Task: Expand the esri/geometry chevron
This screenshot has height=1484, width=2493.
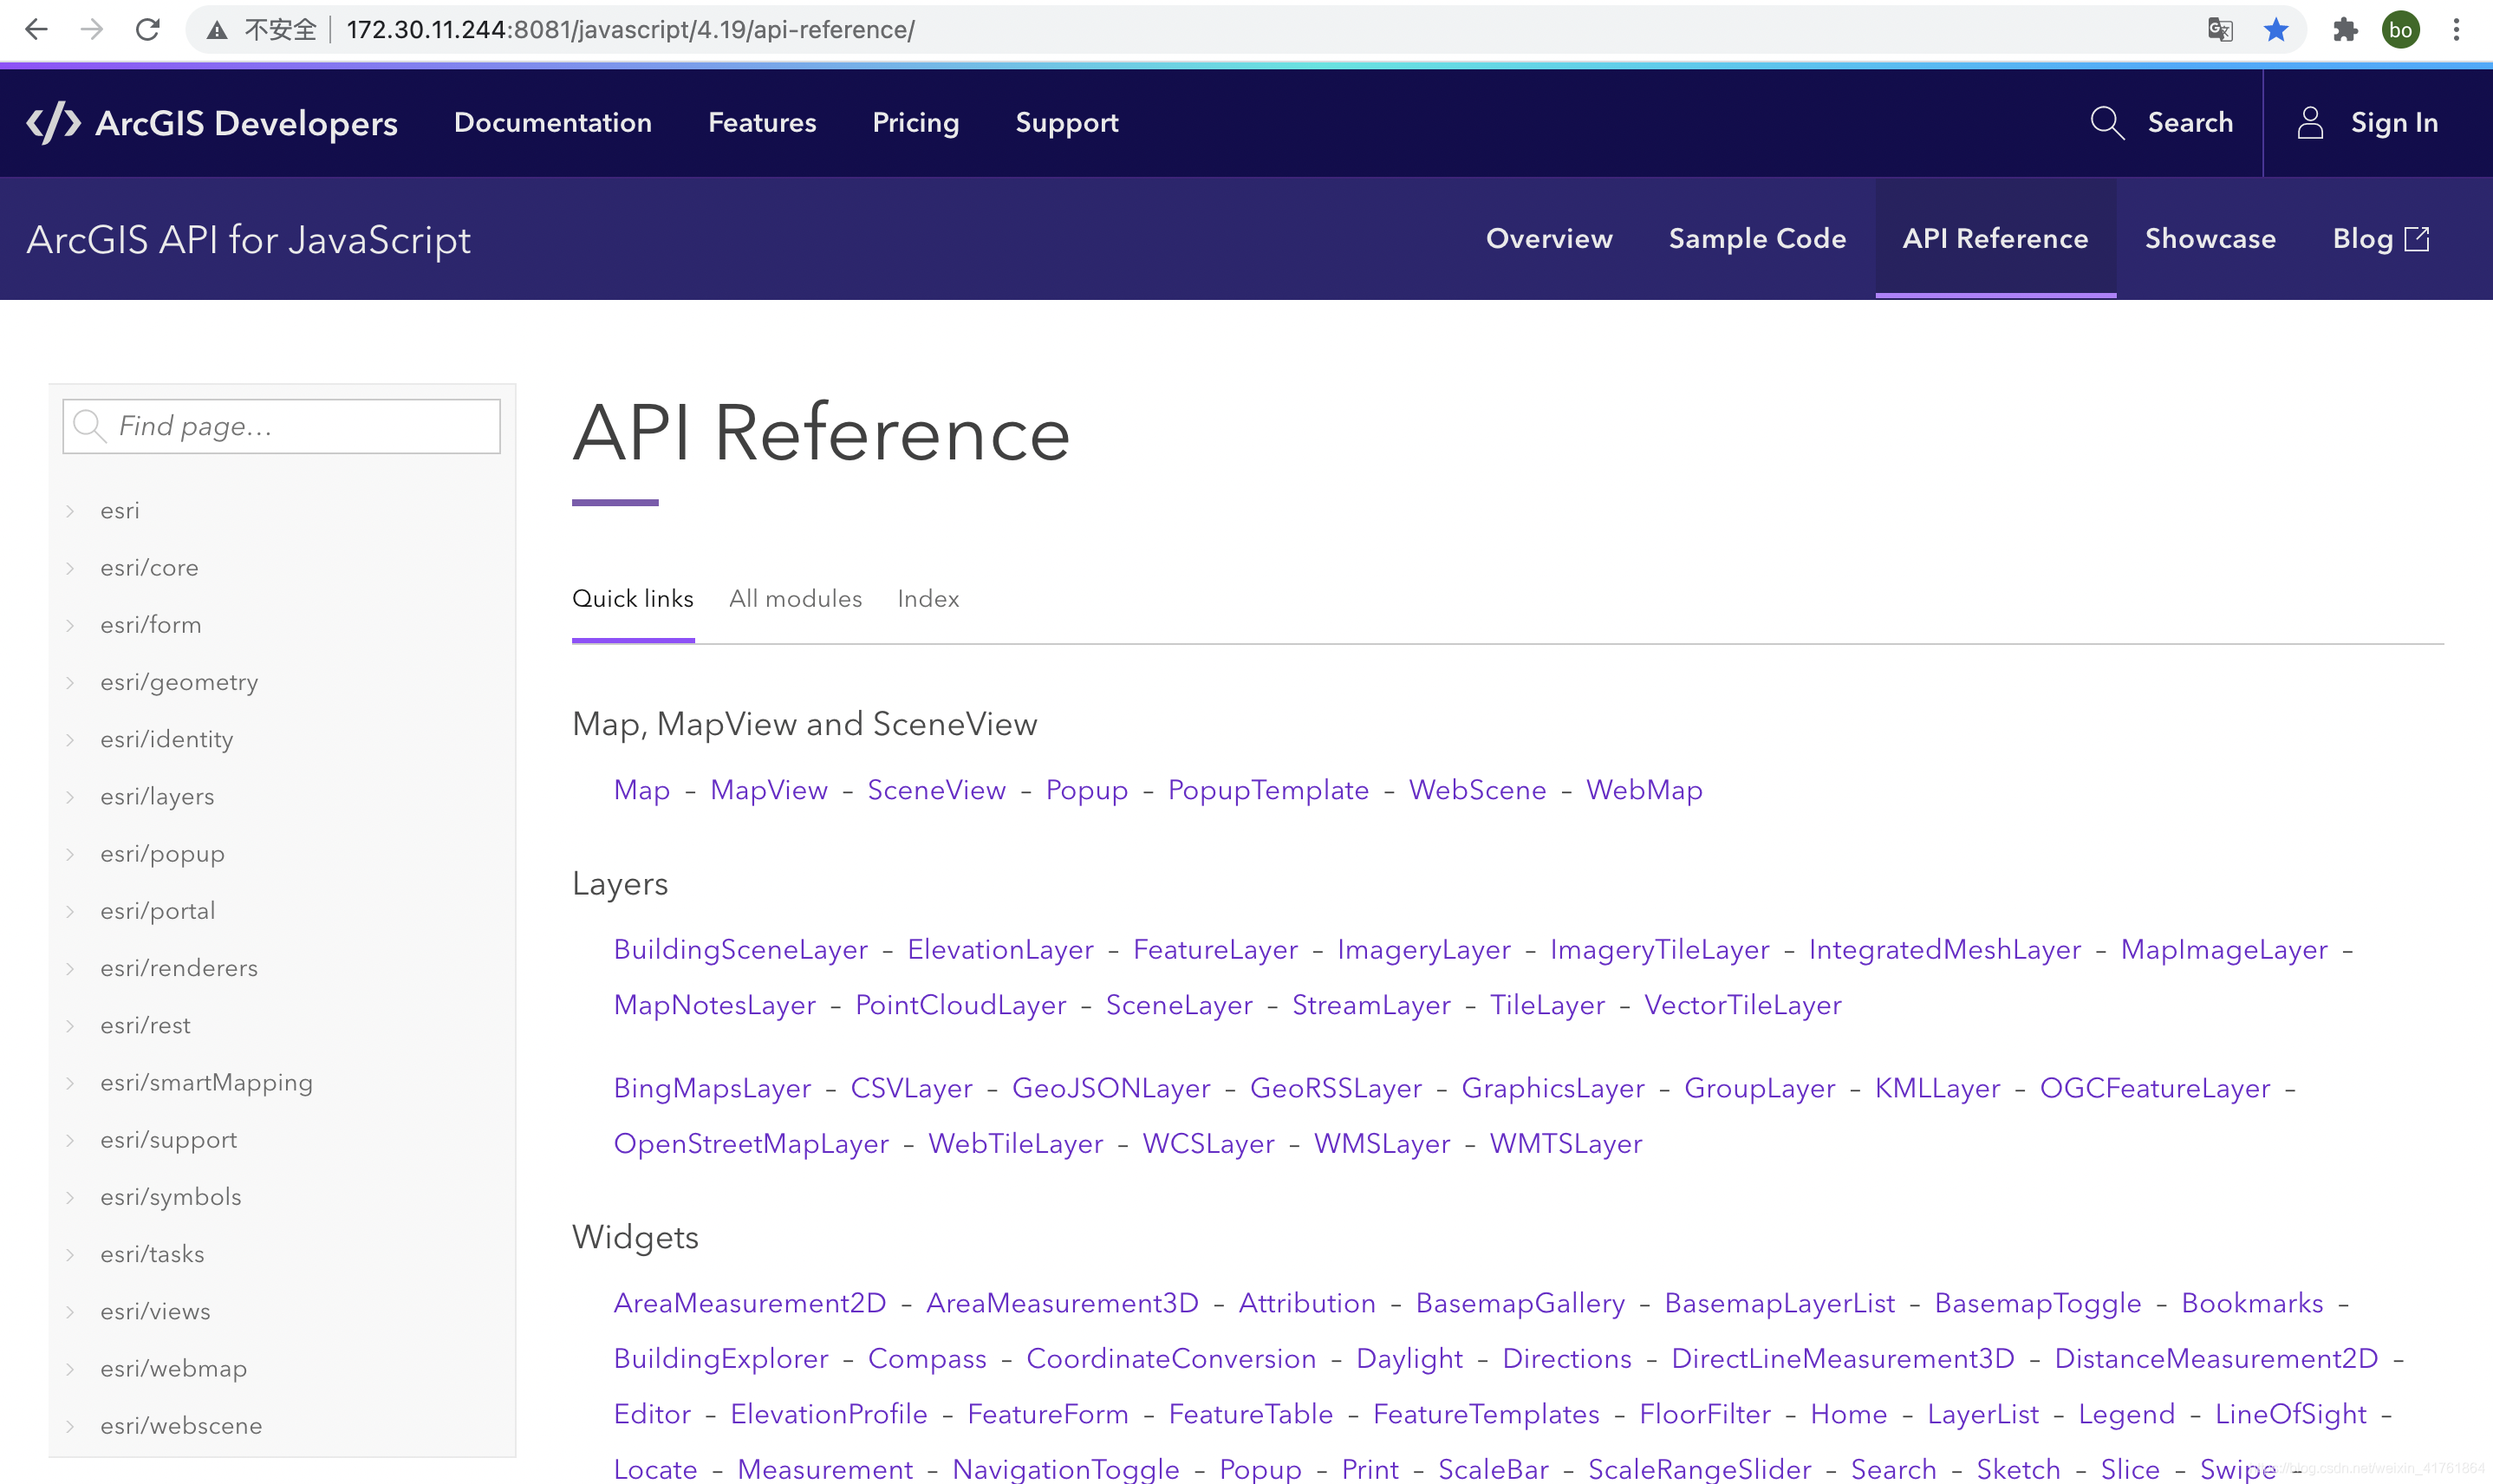Action: 70,682
